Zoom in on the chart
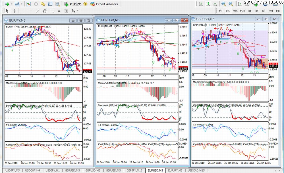The image size is (284, 173). (x=223, y=4)
